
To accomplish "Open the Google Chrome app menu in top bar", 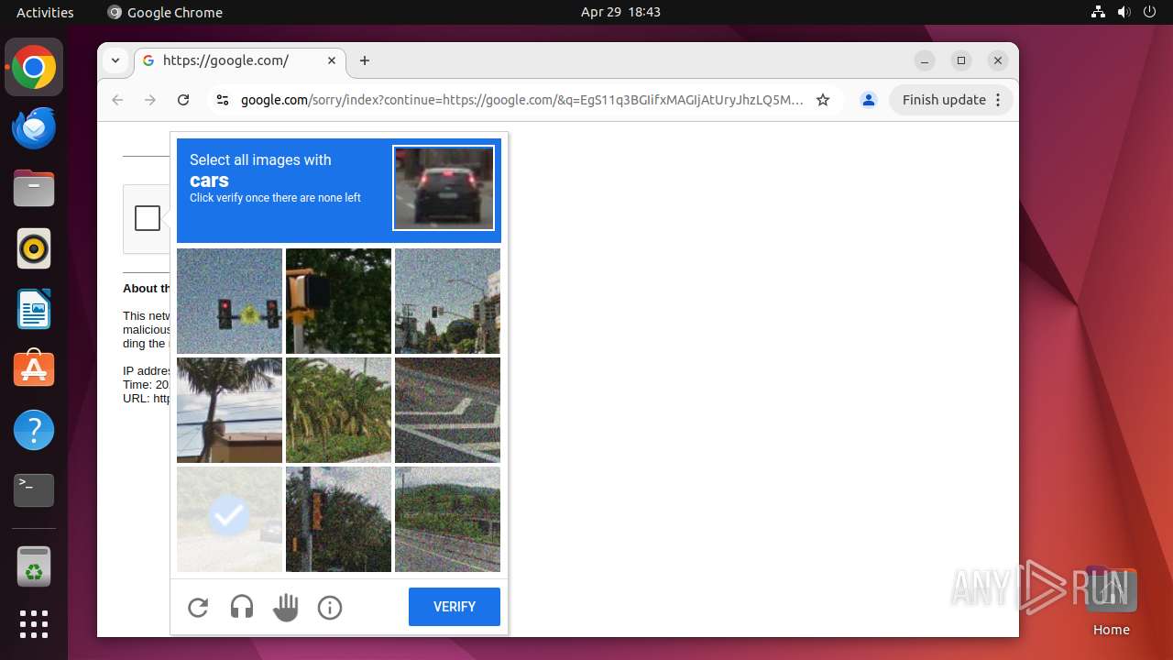I will coord(165,12).
